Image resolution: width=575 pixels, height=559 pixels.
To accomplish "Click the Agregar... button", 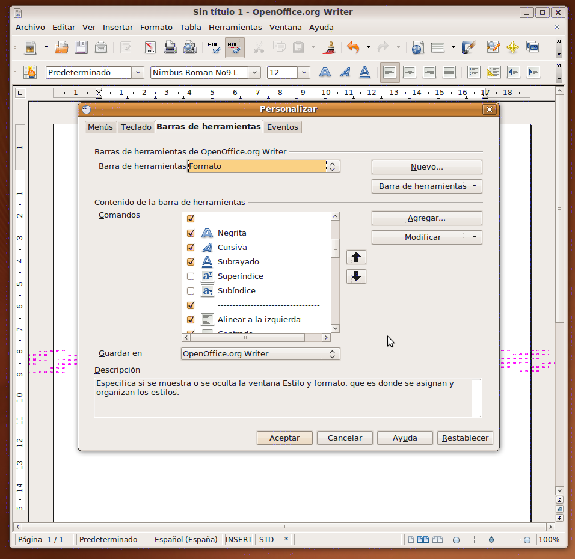I will pos(427,218).
